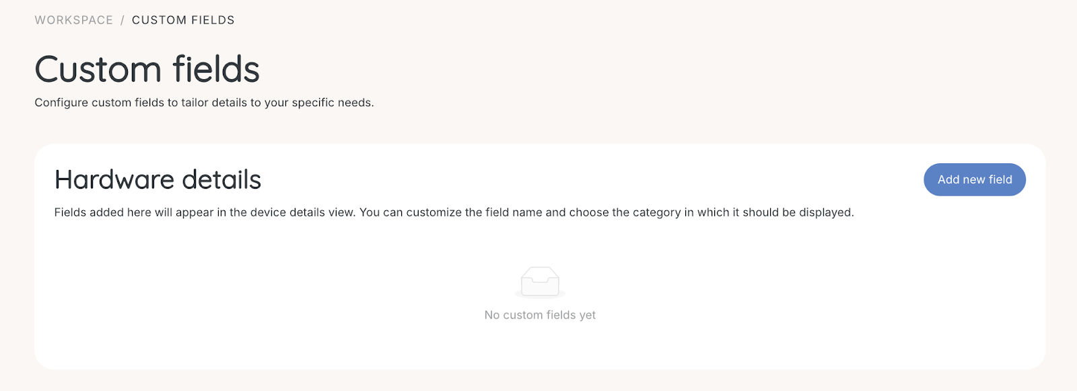Click the Configure custom fields subtitle text
1077x391 pixels.
coord(204,103)
